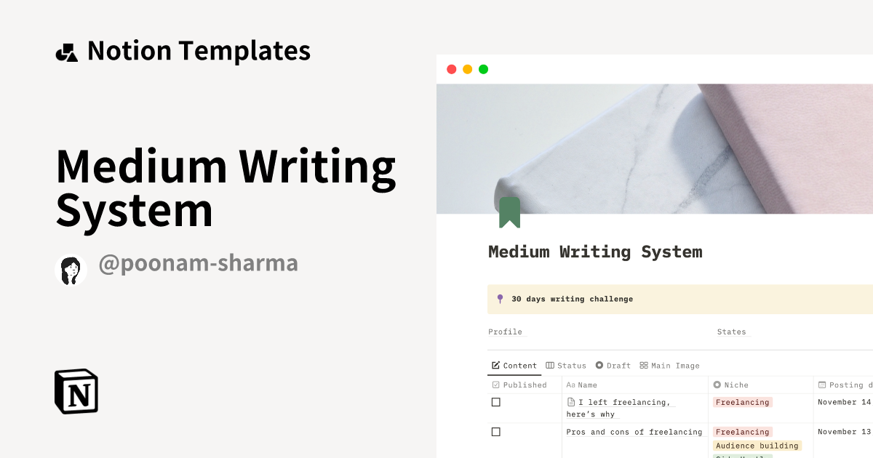Toggle the Published column header checkbox icon
Image resolution: width=873 pixels, height=458 pixels.
[x=495, y=385]
